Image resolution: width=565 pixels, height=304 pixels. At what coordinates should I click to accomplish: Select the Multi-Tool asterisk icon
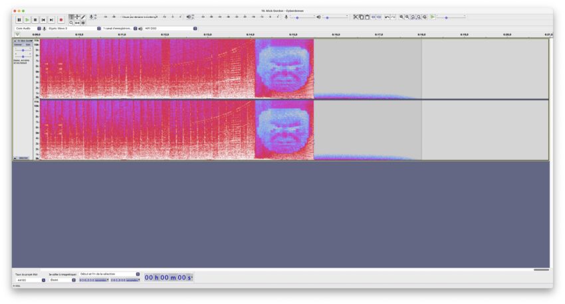coord(83,23)
